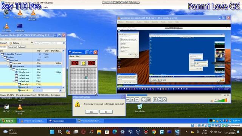Click the XP start button
242x136 pixels.
(x=8, y=121)
